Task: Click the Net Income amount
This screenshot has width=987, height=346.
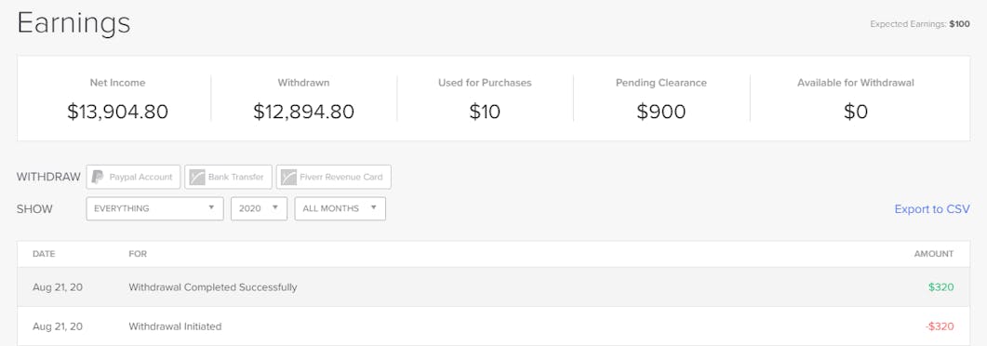Action: click(118, 112)
